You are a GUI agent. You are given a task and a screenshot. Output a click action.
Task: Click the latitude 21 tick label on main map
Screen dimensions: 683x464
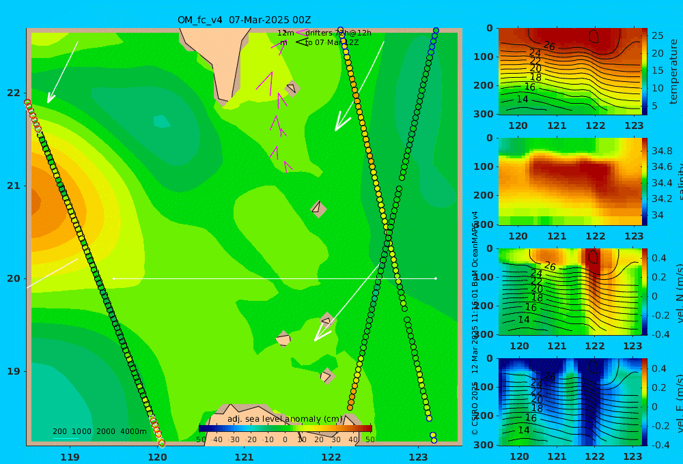[x=14, y=186]
